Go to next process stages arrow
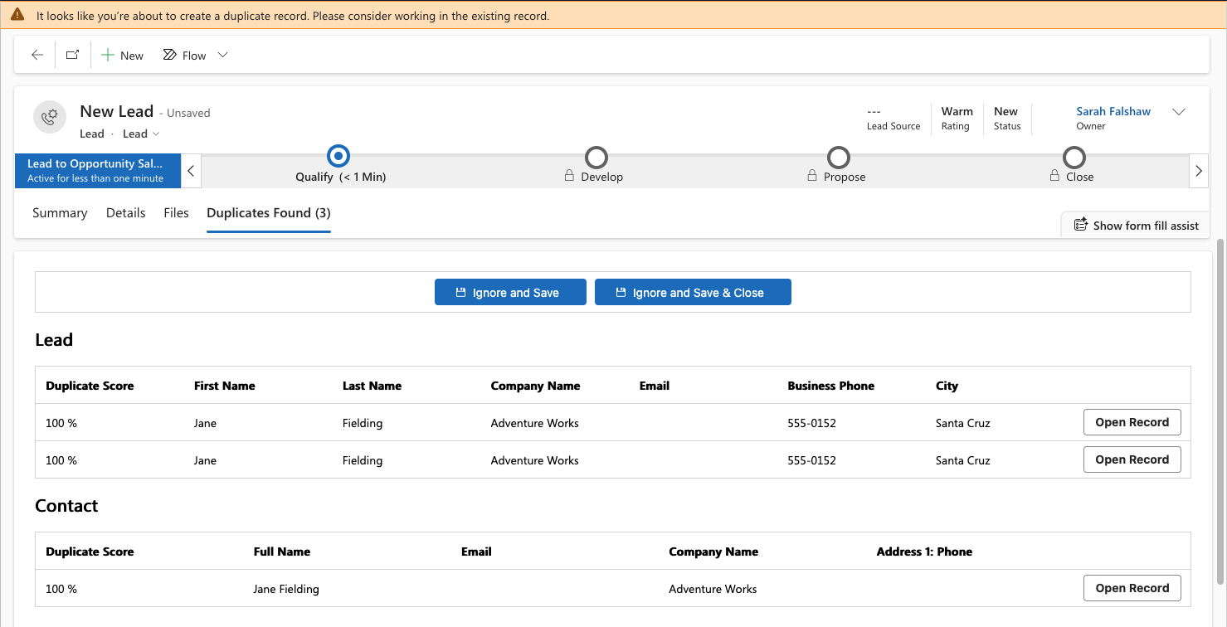 (1199, 171)
